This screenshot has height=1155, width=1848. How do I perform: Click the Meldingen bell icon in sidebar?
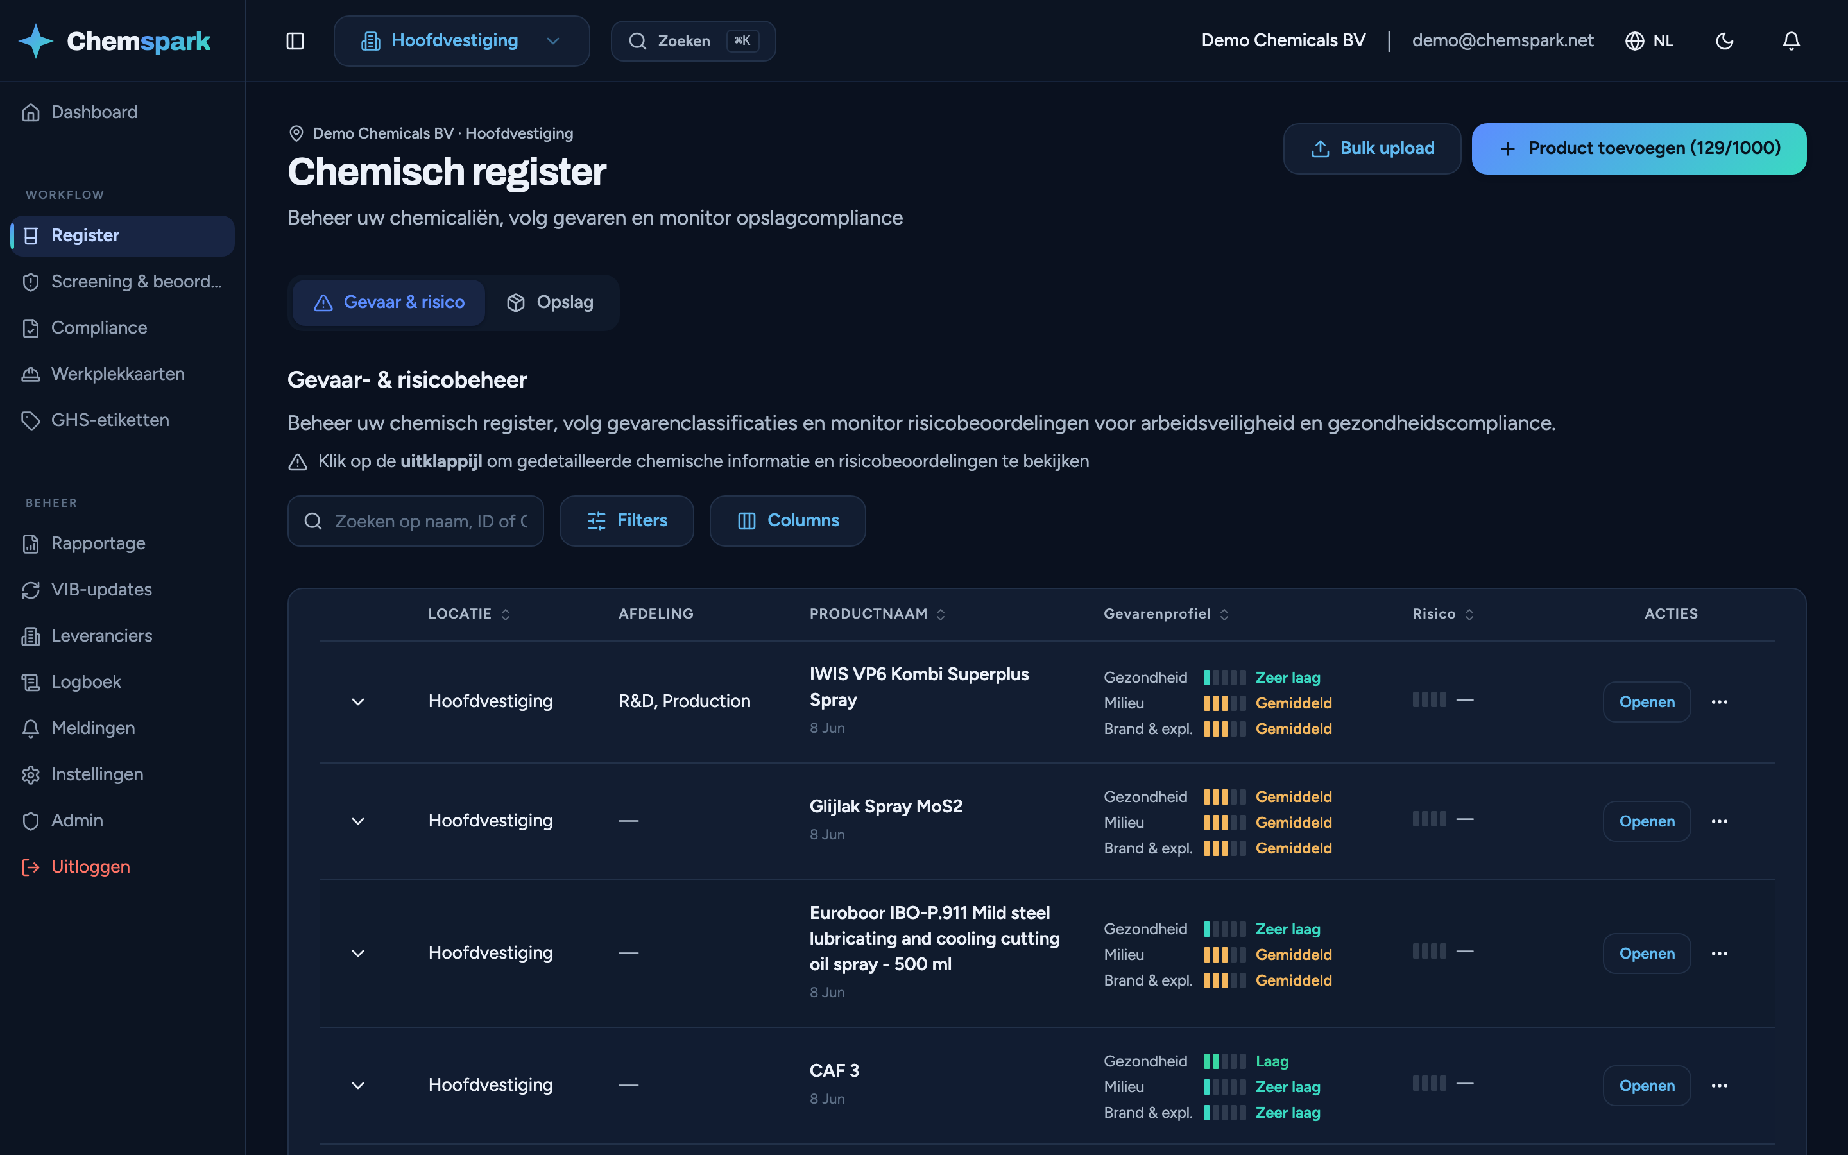(31, 728)
